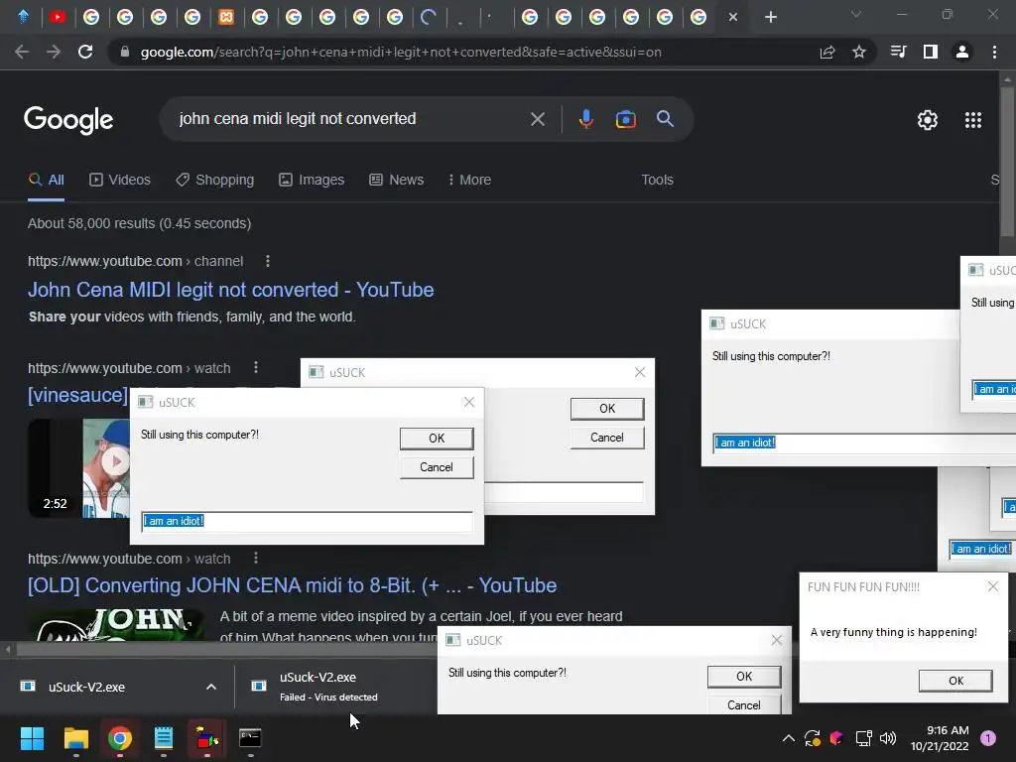Click OK in FUN FUN FUN FUN dialog

955,681
